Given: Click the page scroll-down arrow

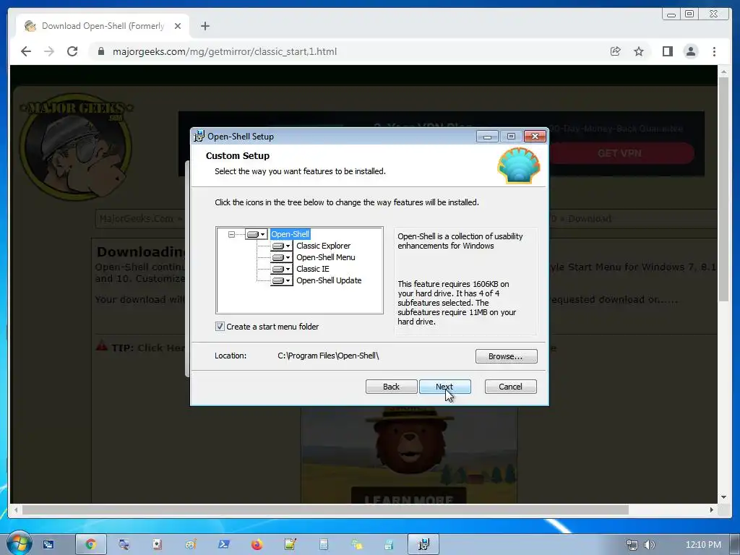Looking at the screenshot, I should coord(723,497).
